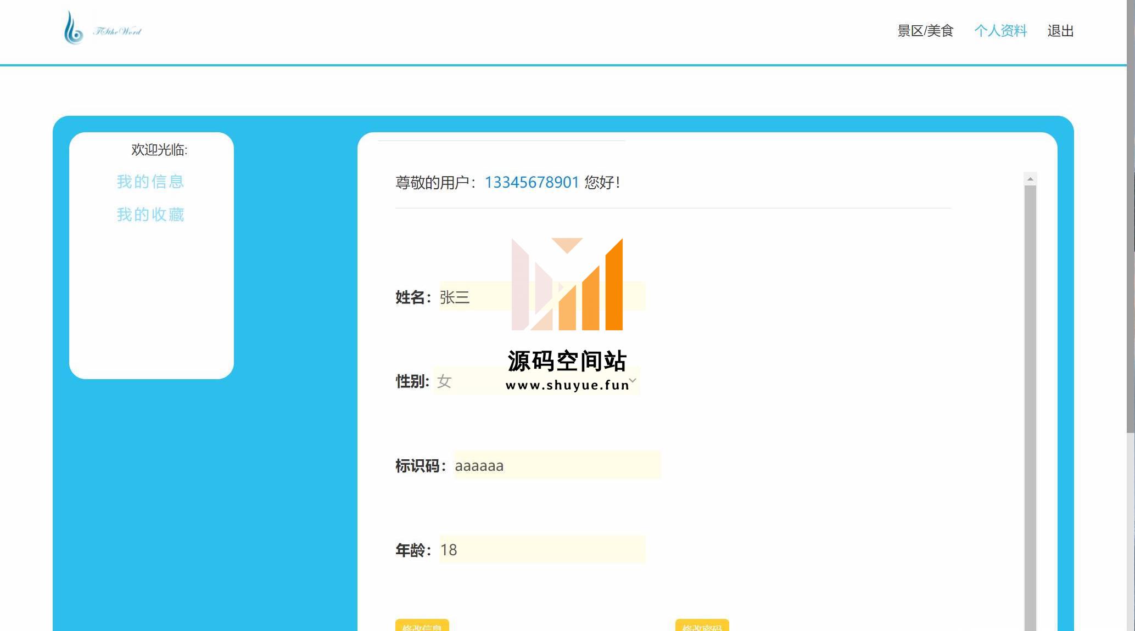Open 我的收藏 in the sidebar
This screenshot has width=1135, height=631.
(150, 215)
